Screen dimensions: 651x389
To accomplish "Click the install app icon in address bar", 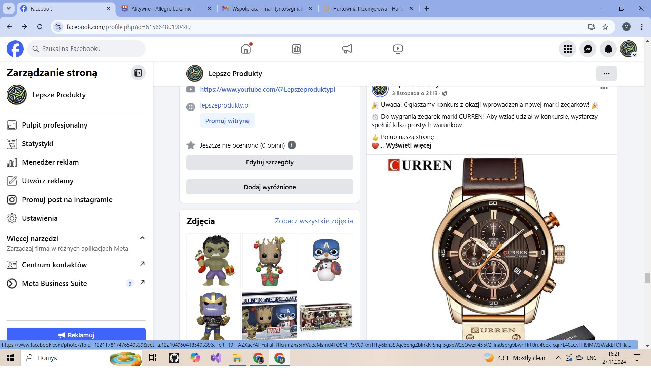I will tap(591, 27).
